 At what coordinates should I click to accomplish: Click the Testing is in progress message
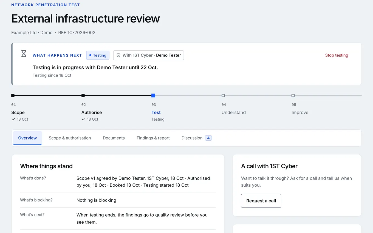(95, 67)
